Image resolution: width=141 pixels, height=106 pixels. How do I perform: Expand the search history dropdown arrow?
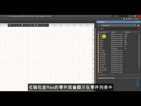139,29
